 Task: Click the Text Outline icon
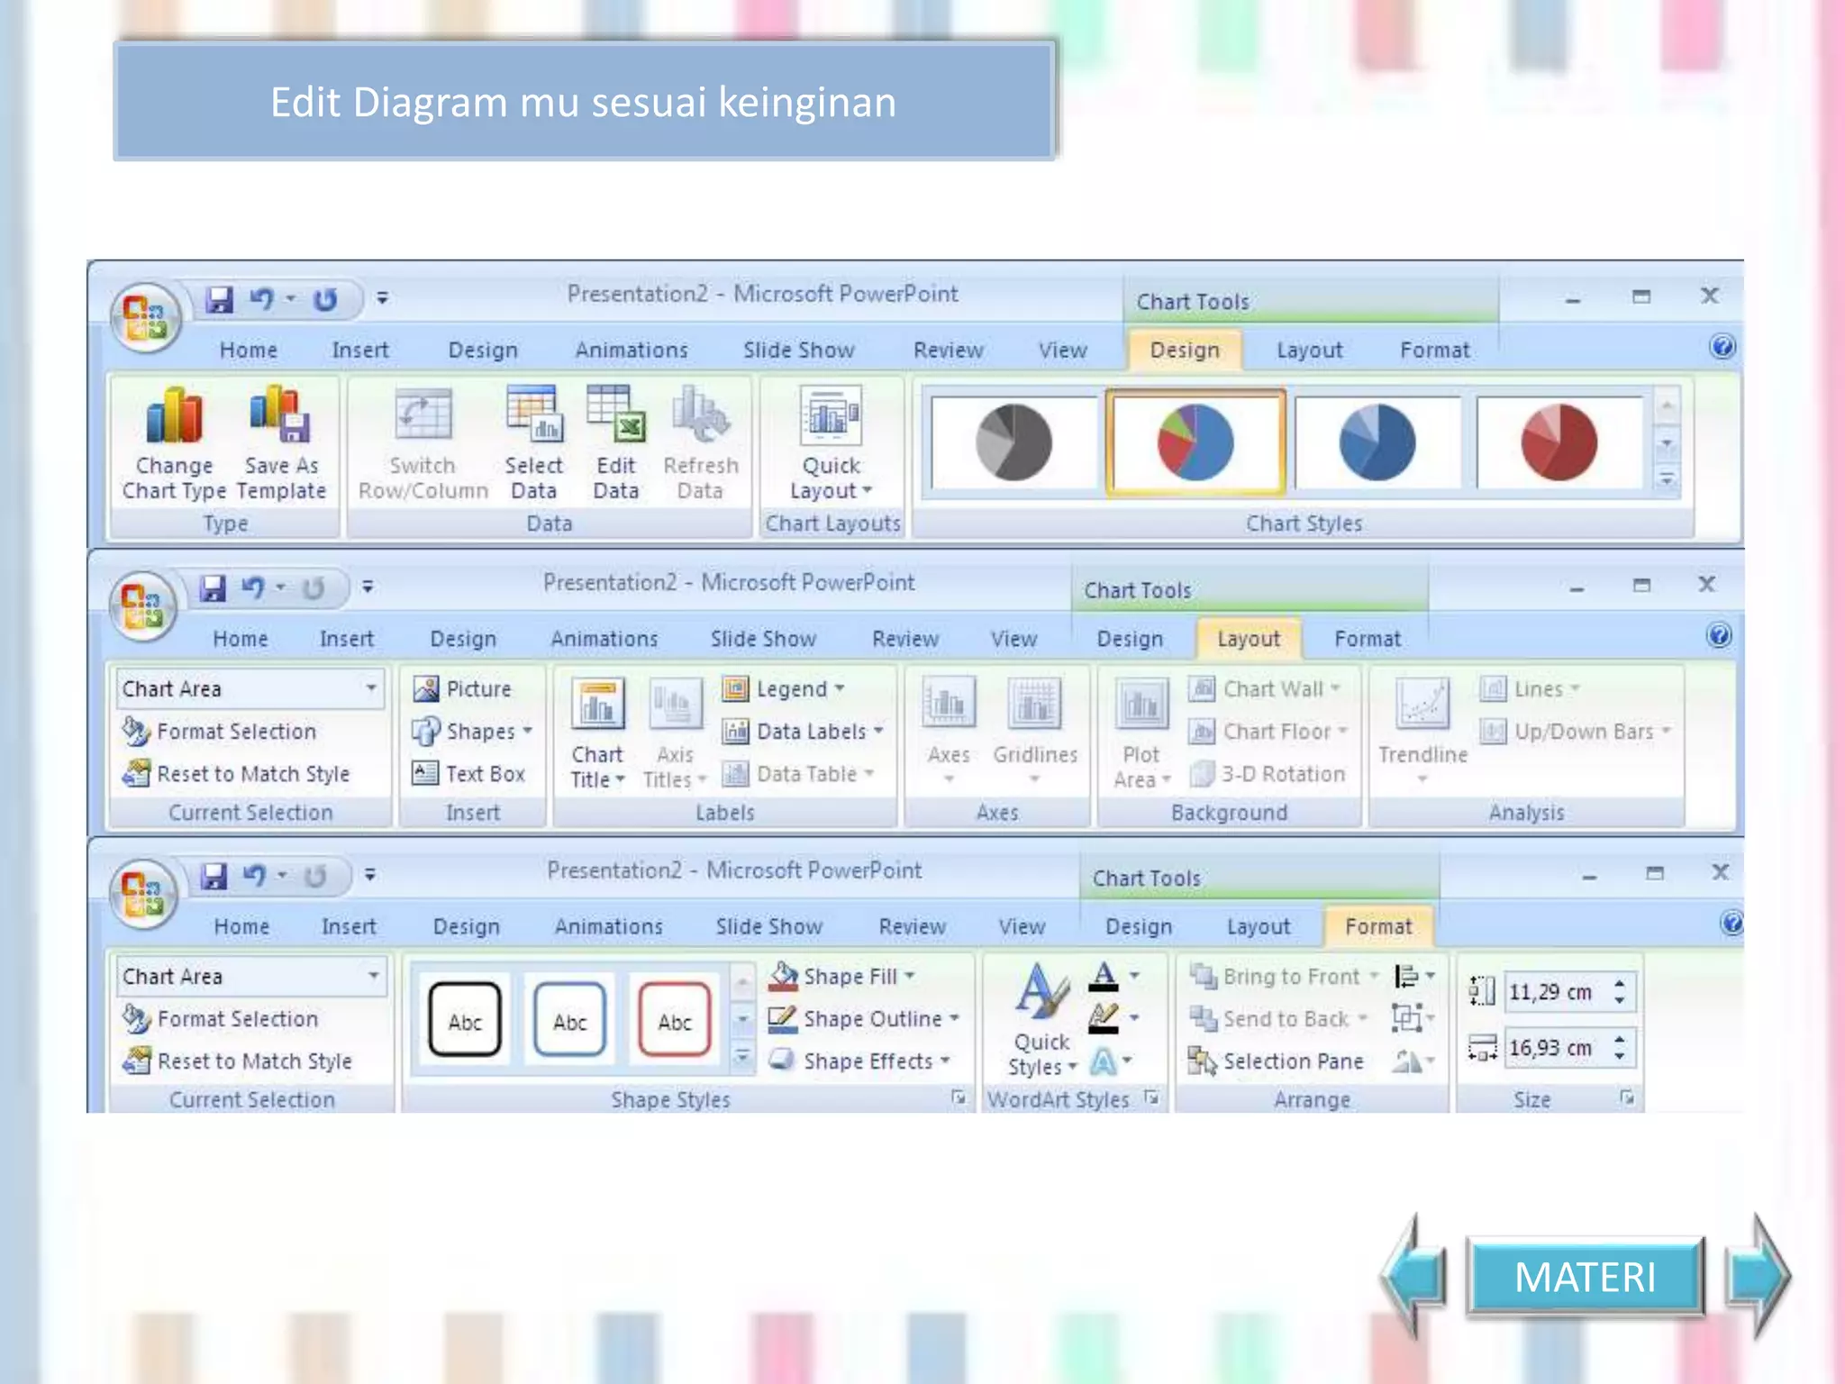[1104, 1019]
